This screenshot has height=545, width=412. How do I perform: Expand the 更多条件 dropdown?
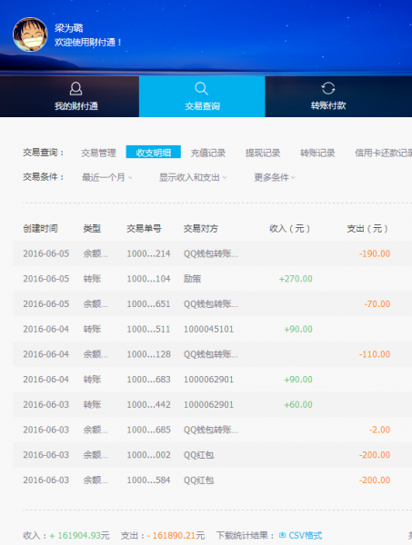(275, 177)
